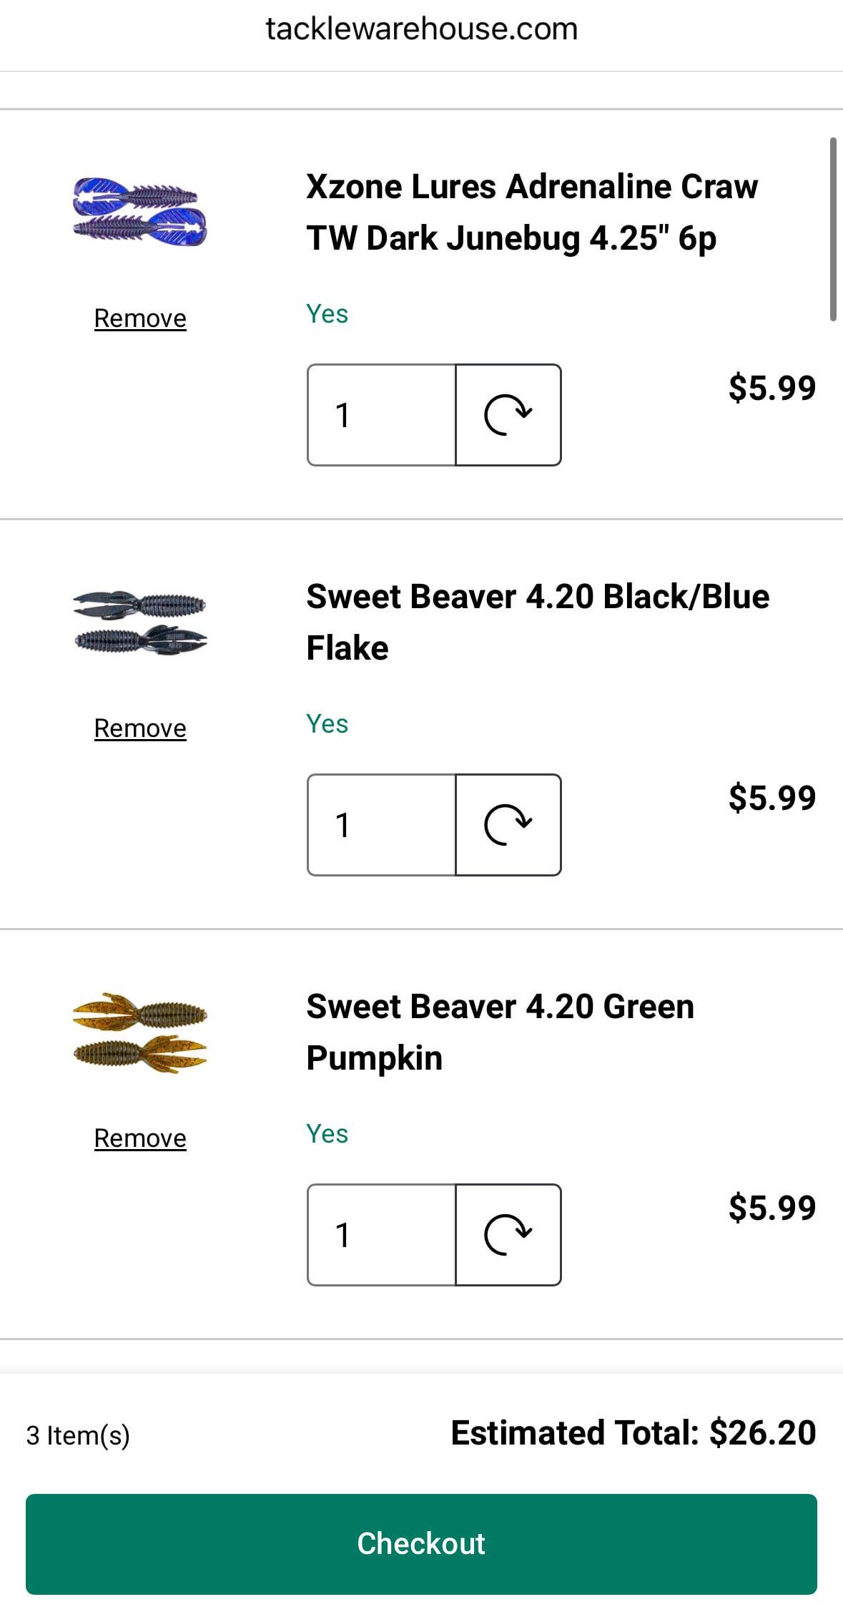The width and height of the screenshot is (843, 1617).
Task: Click the 3 Item(s) count label
Action: pyautogui.click(x=78, y=1435)
